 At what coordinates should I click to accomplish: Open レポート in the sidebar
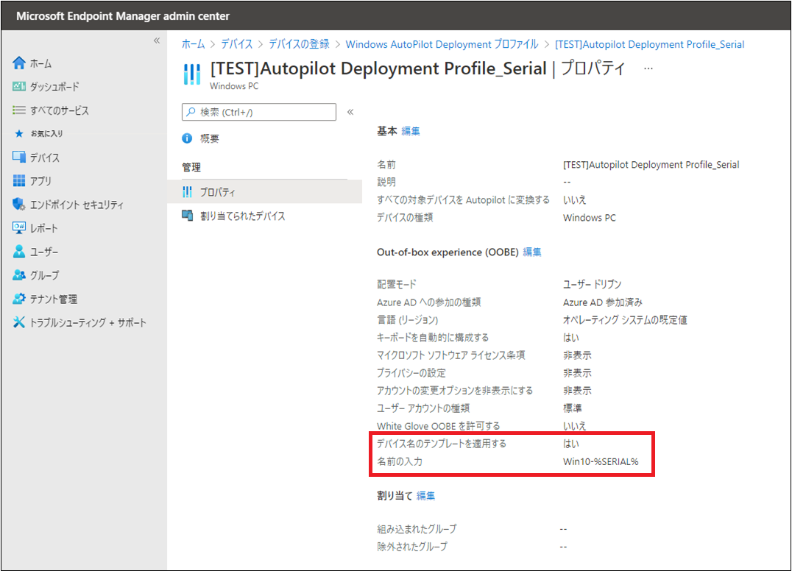click(44, 228)
